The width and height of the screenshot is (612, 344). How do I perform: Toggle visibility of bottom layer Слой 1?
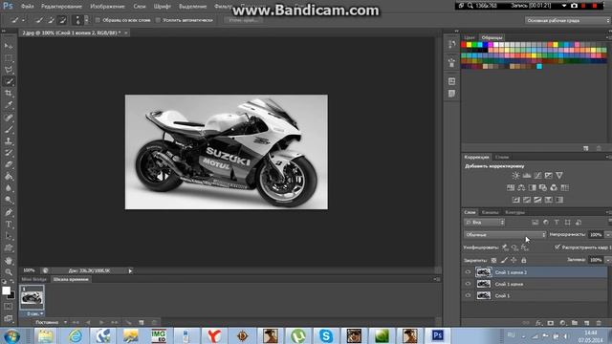click(468, 295)
